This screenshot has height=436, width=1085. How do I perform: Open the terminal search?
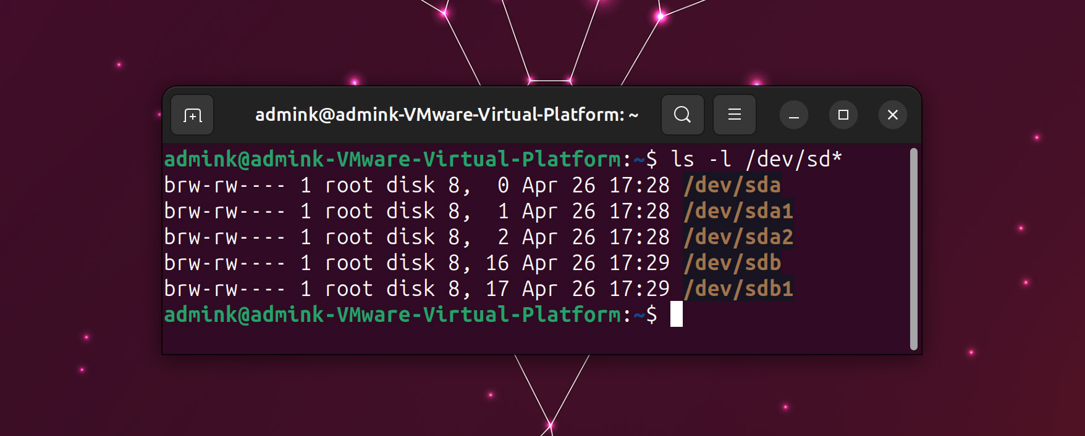[682, 115]
